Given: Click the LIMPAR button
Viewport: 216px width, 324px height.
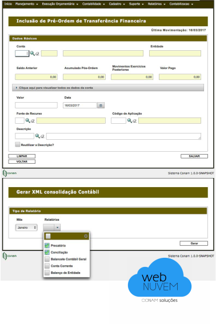Looking at the screenshot, I should pos(22,156).
